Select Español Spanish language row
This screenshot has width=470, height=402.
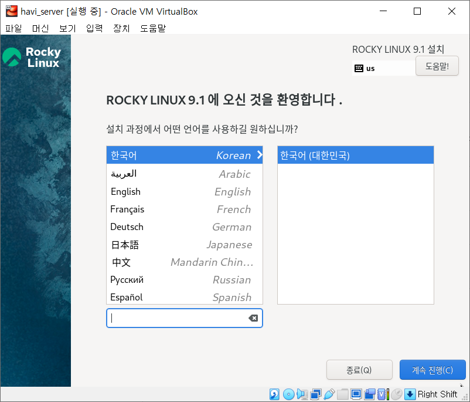pos(185,297)
